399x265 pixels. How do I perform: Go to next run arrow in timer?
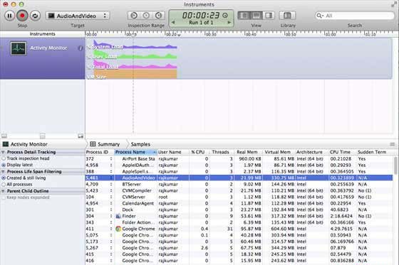click(229, 22)
